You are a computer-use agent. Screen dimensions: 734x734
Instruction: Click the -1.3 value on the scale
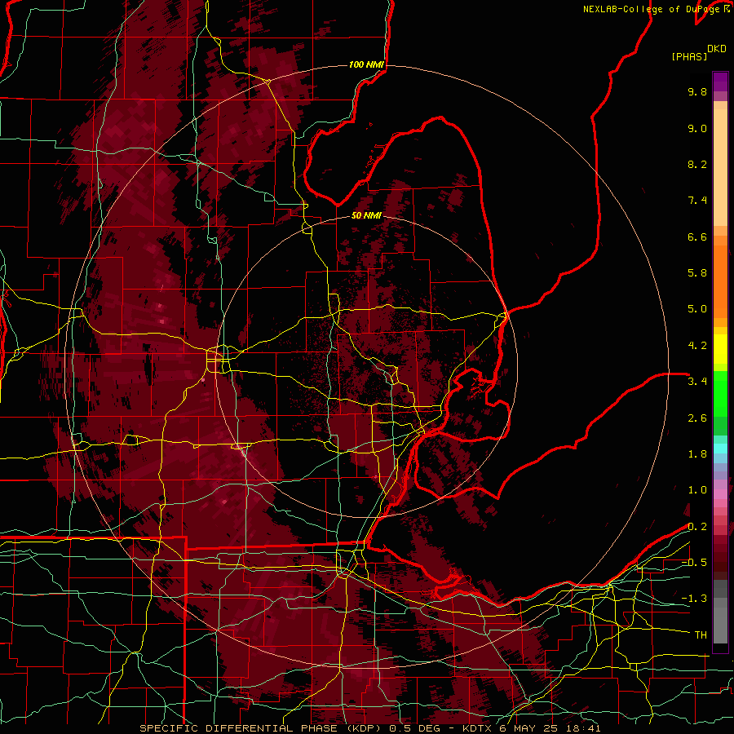coord(694,599)
